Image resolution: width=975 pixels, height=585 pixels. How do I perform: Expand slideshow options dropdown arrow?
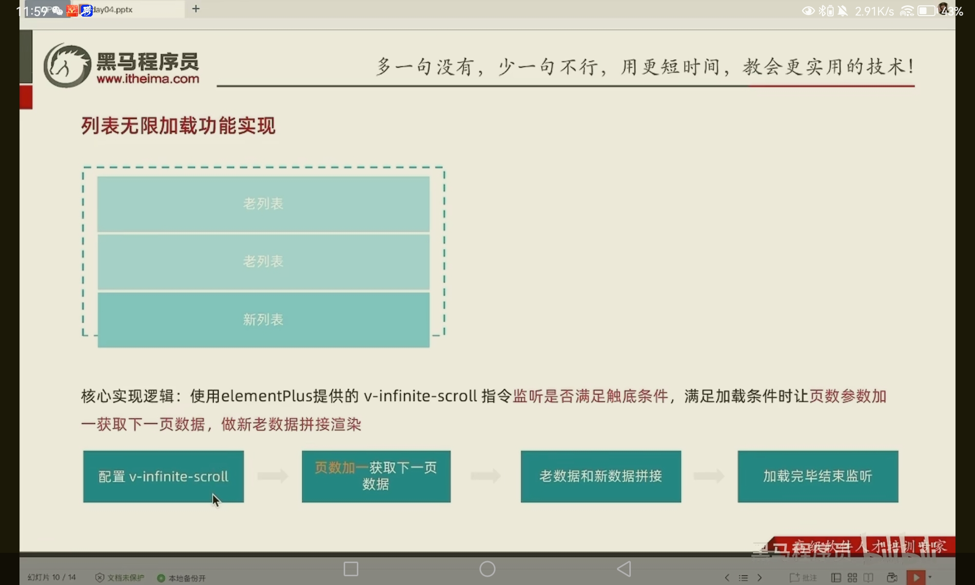tap(930, 577)
